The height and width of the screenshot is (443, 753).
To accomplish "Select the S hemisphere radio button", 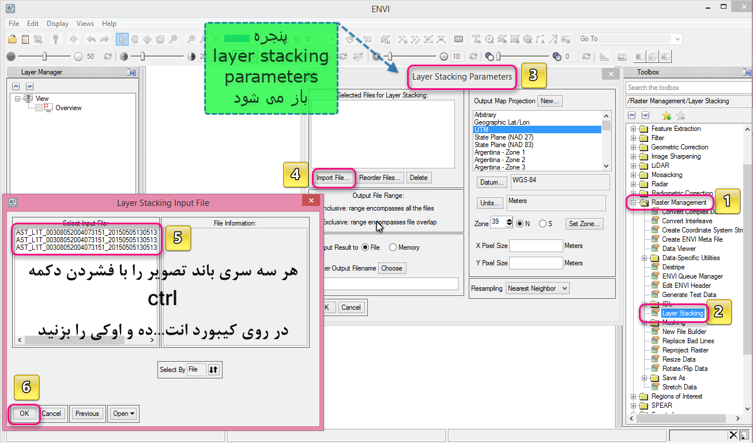I will point(543,223).
